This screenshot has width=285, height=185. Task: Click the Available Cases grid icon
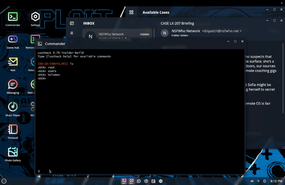(x=131, y=12)
